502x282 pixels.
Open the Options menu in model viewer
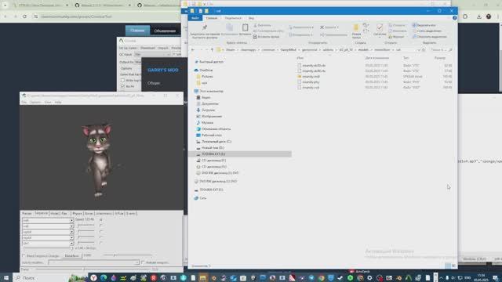pos(35,103)
